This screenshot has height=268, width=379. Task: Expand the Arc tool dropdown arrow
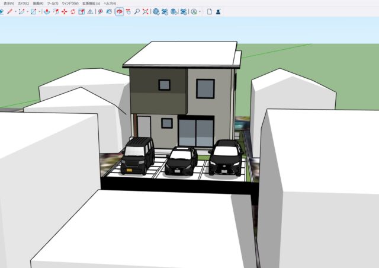tap(27, 11)
